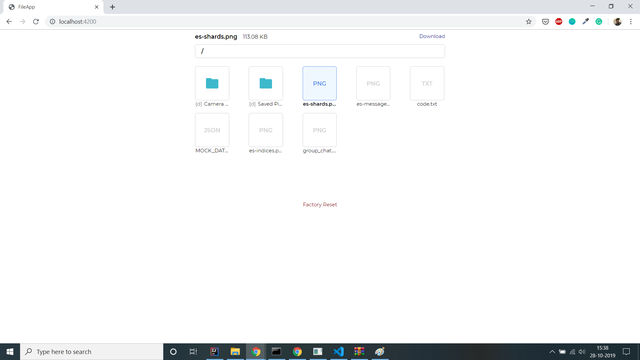Screen dimensions: 640x360
Task: Open the Camera folder icon
Action: pos(212,84)
